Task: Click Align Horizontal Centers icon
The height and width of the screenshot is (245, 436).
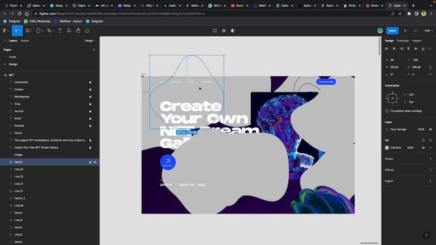Action: (394, 48)
